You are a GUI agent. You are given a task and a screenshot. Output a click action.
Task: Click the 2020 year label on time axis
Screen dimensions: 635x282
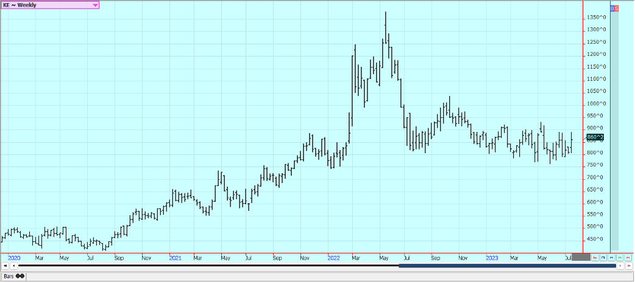click(14, 257)
